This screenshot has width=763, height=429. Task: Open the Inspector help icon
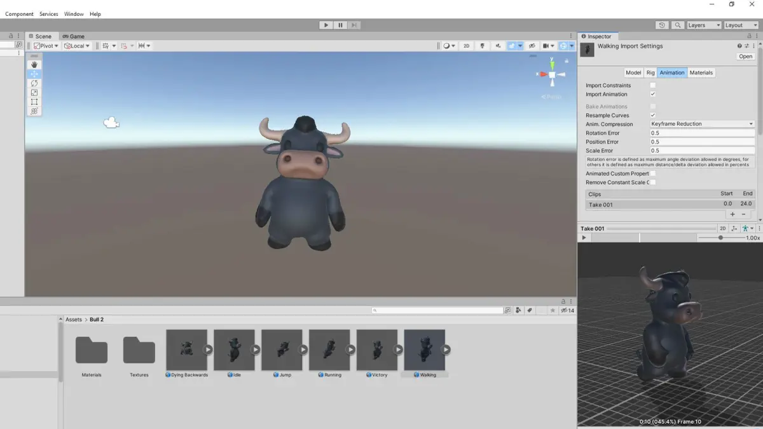[x=739, y=46]
